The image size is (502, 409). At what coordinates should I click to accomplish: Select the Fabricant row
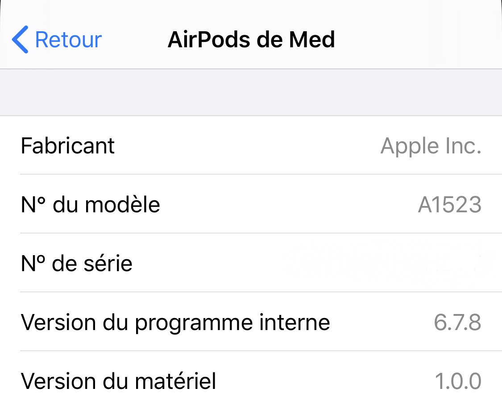click(251, 146)
